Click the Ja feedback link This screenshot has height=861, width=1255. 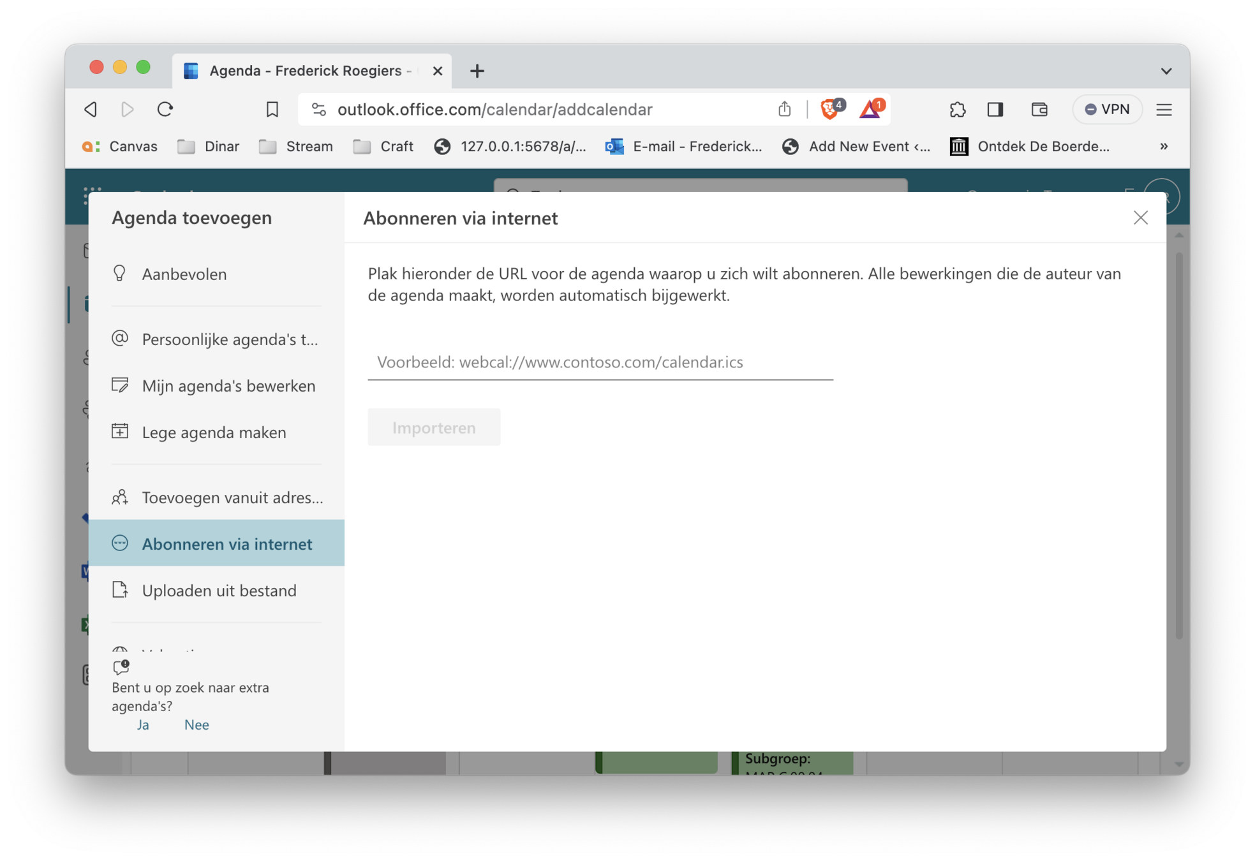tap(143, 725)
